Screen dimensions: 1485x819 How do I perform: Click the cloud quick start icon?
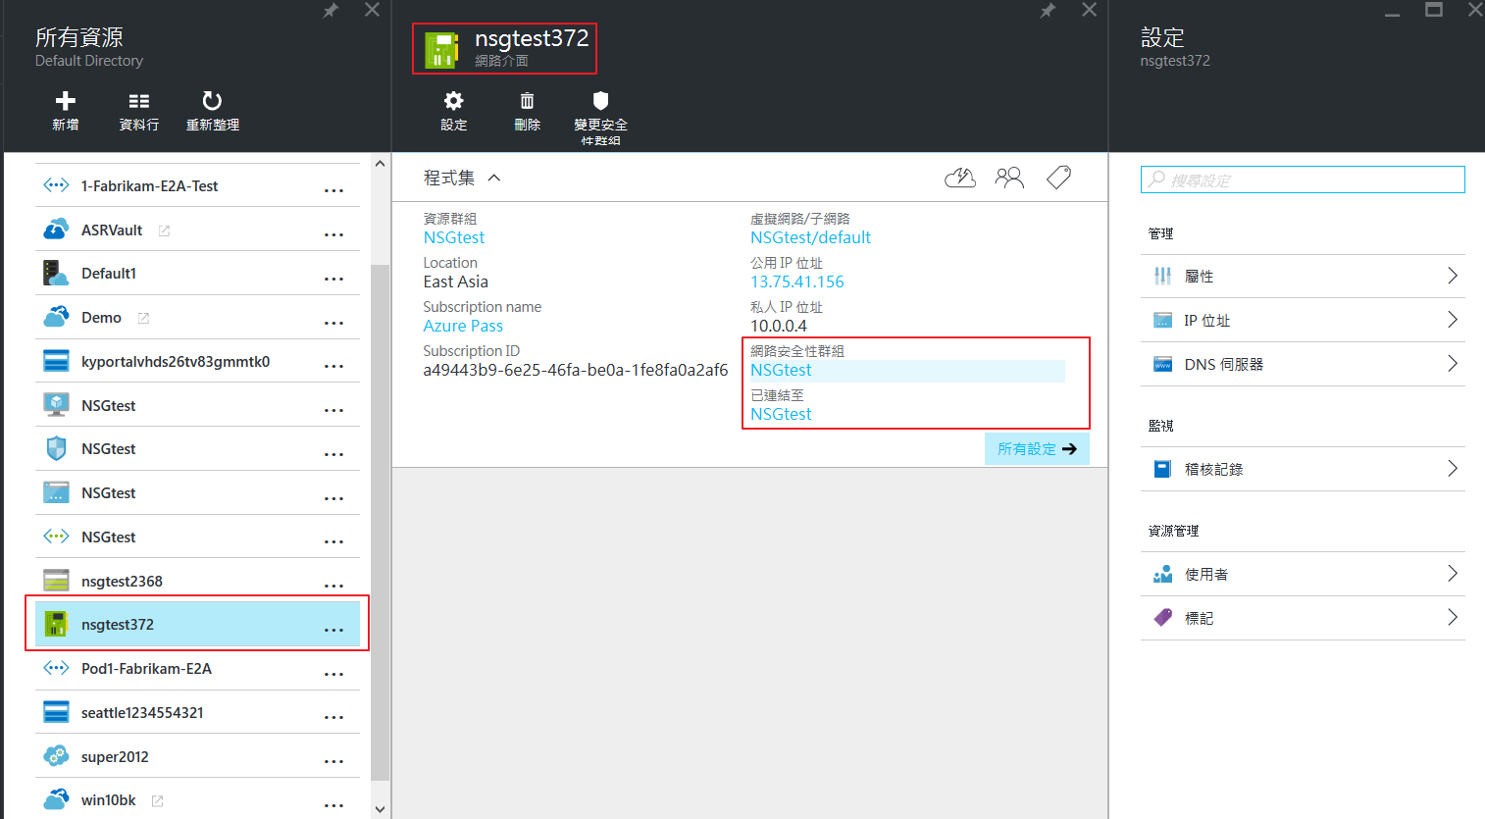point(960,178)
